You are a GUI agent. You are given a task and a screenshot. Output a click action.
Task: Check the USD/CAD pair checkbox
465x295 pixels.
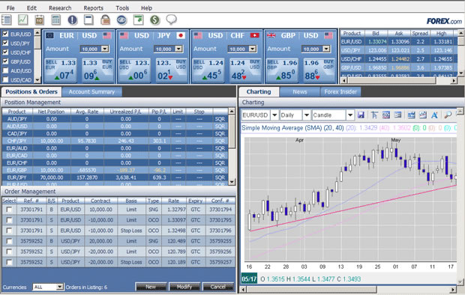point(5,79)
